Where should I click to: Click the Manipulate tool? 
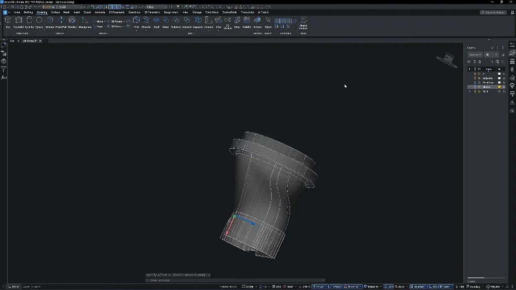click(x=85, y=22)
